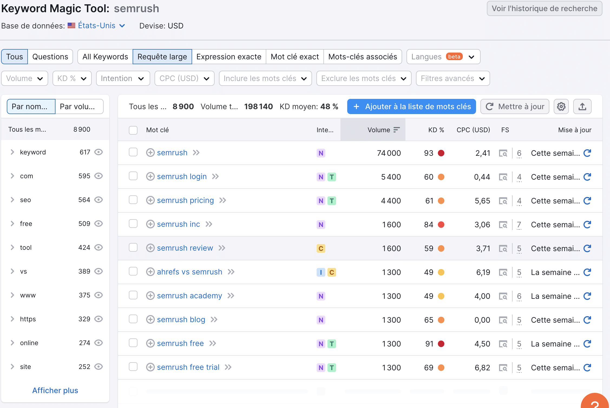Expand the tool keyword group
Viewport: 610px width, 408px height.
pos(12,247)
